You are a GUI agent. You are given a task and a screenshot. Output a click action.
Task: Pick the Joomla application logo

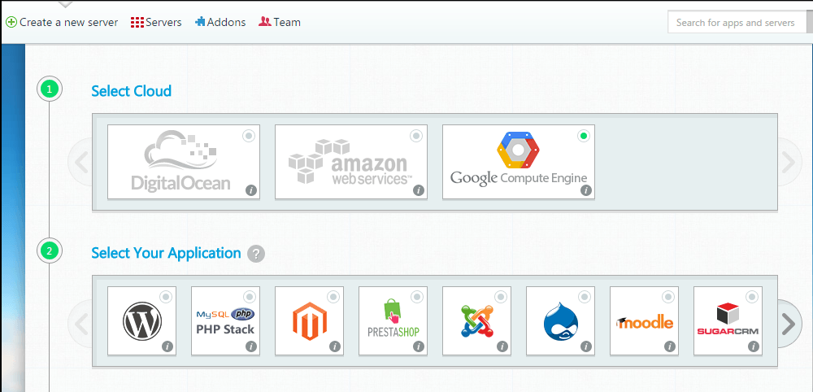477,321
